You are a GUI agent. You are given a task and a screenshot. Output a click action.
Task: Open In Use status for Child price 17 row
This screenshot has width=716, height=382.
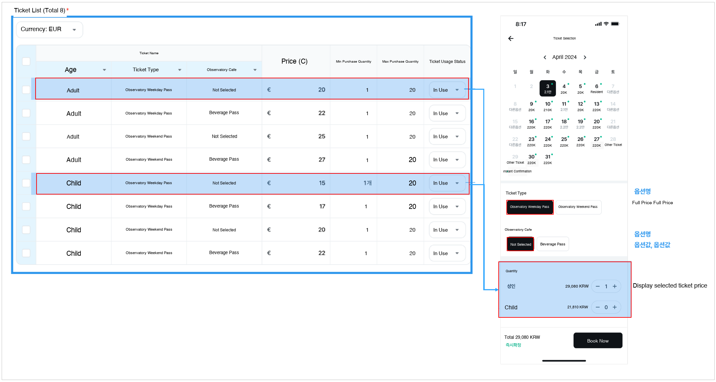pyautogui.click(x=447, y=206)
